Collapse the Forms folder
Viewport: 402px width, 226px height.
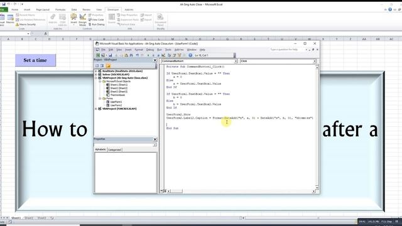coord(100,99)
